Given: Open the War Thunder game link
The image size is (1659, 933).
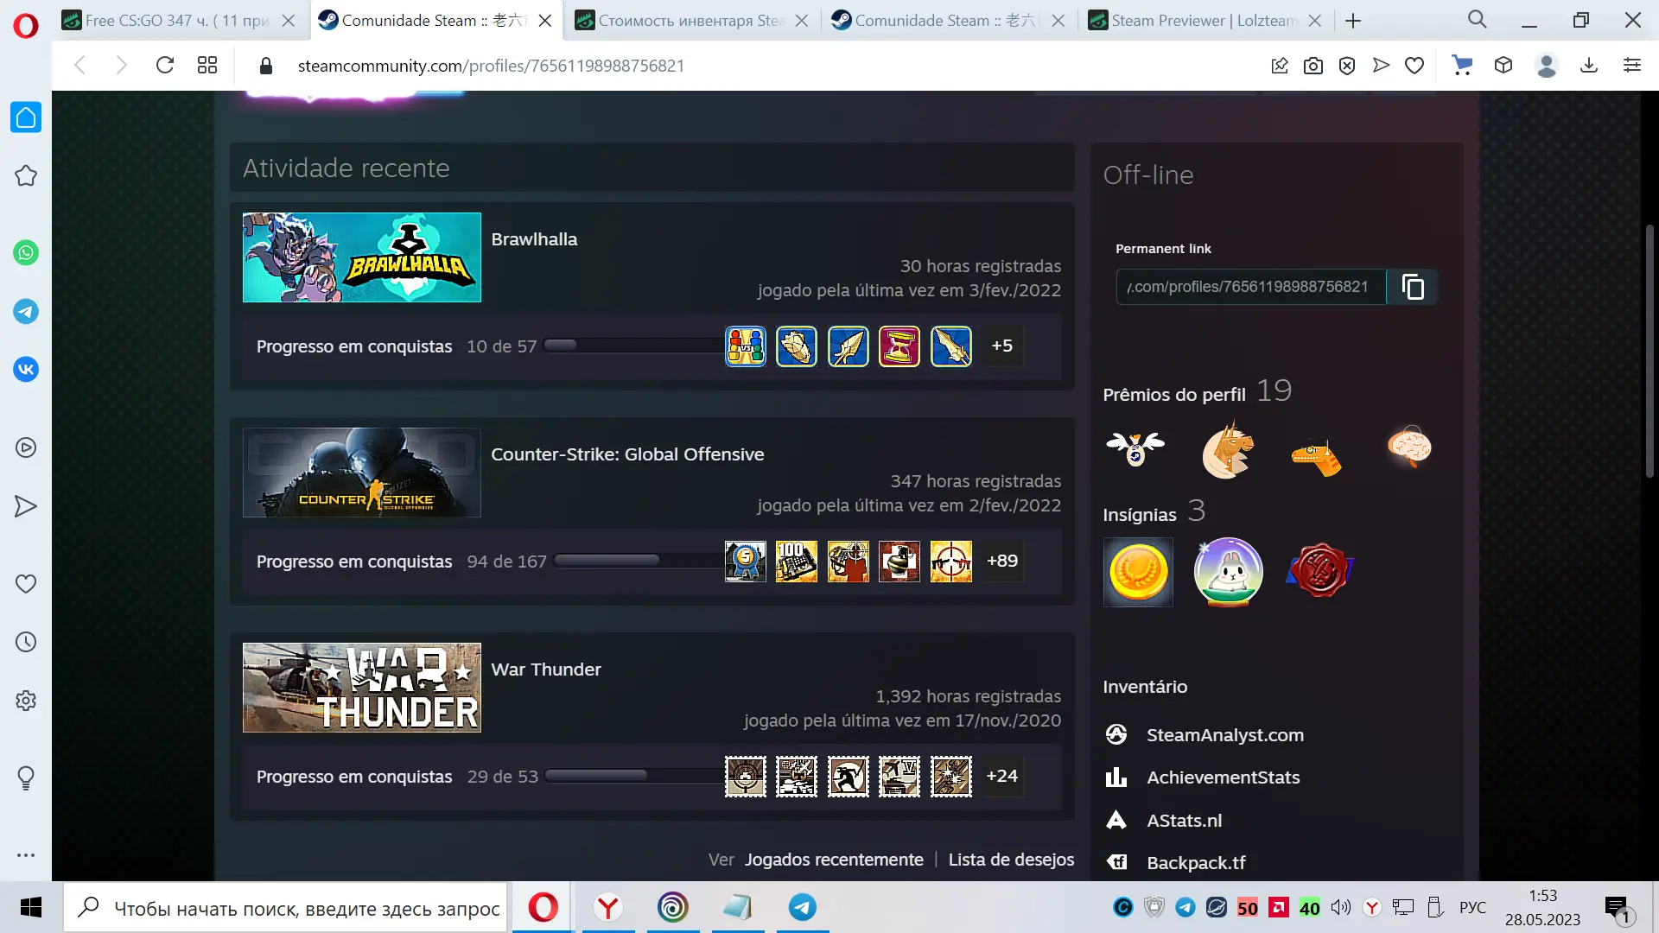Looking at the screenshot, I should click(546, 670).
